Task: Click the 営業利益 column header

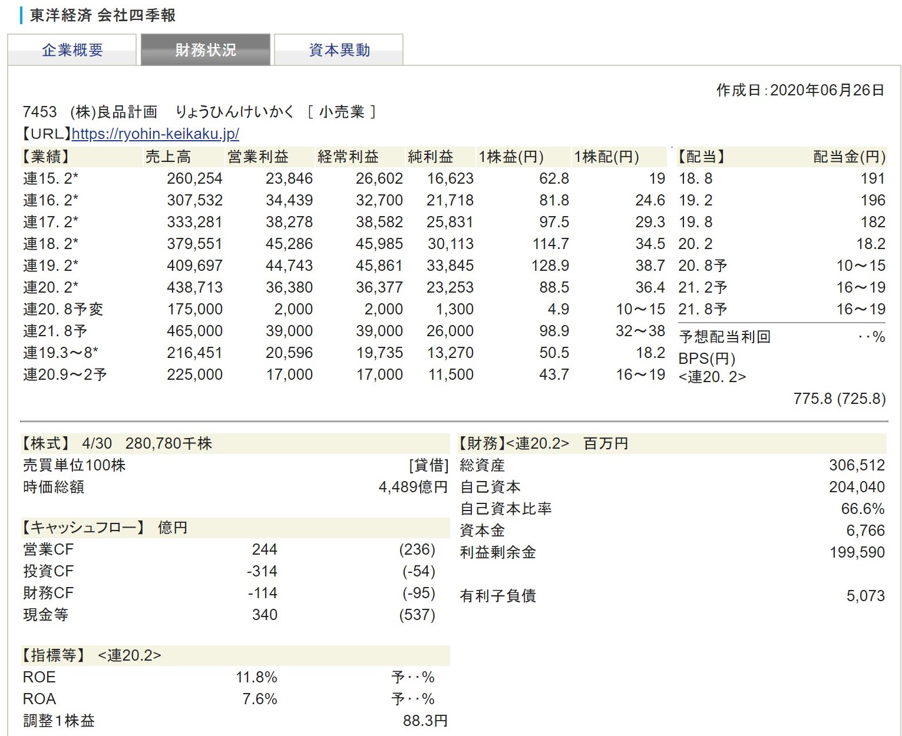Action: point(258,157)
